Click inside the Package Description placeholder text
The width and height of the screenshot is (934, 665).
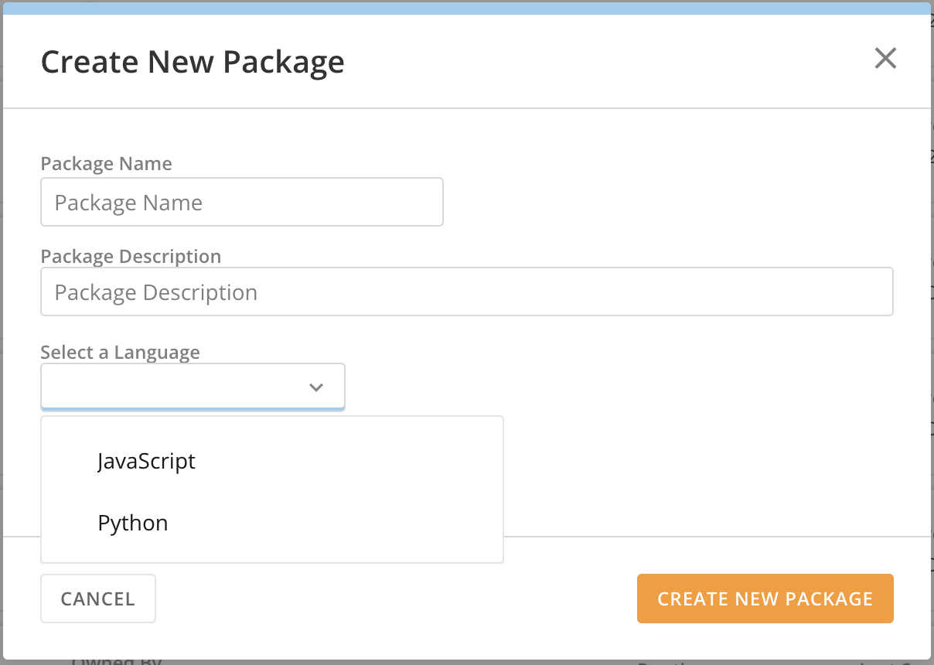point(155,292)
